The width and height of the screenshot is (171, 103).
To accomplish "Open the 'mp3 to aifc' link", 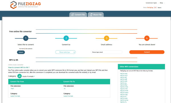I will (x=124, y=81).
